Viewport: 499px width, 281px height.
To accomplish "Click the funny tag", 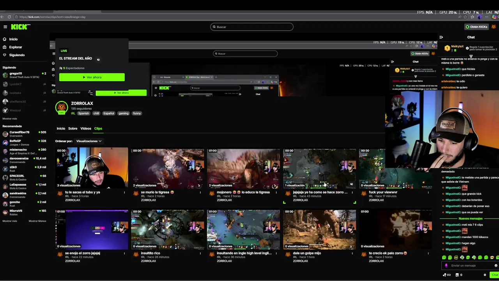I will [x=137, y=113].
